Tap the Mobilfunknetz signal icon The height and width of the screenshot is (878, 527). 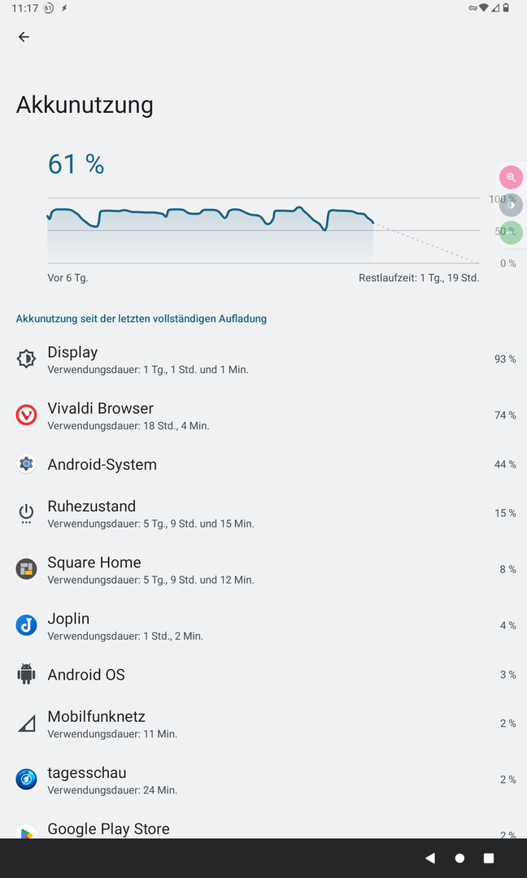point(26,724)
